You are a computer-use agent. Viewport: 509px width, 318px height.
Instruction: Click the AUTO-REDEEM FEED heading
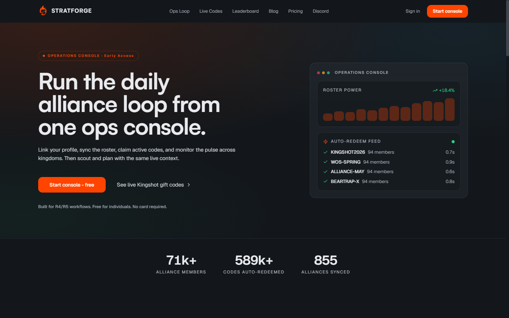[356, 141]
